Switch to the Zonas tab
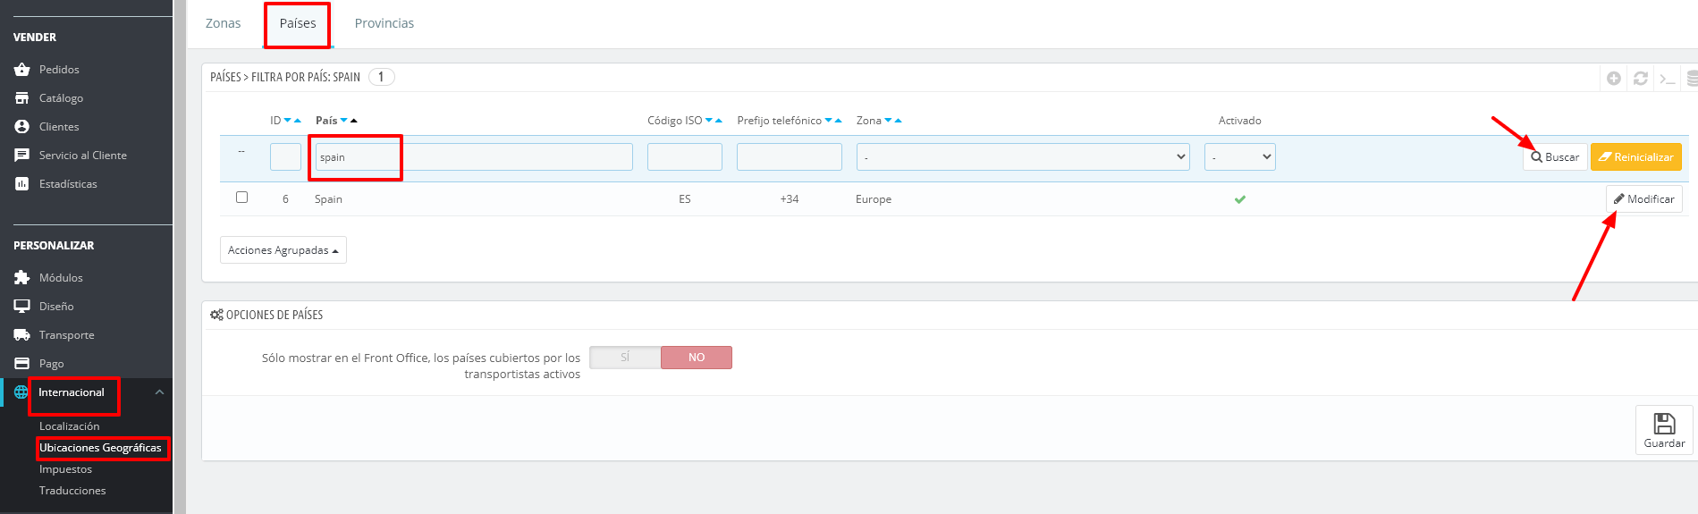 pos(224,23)
